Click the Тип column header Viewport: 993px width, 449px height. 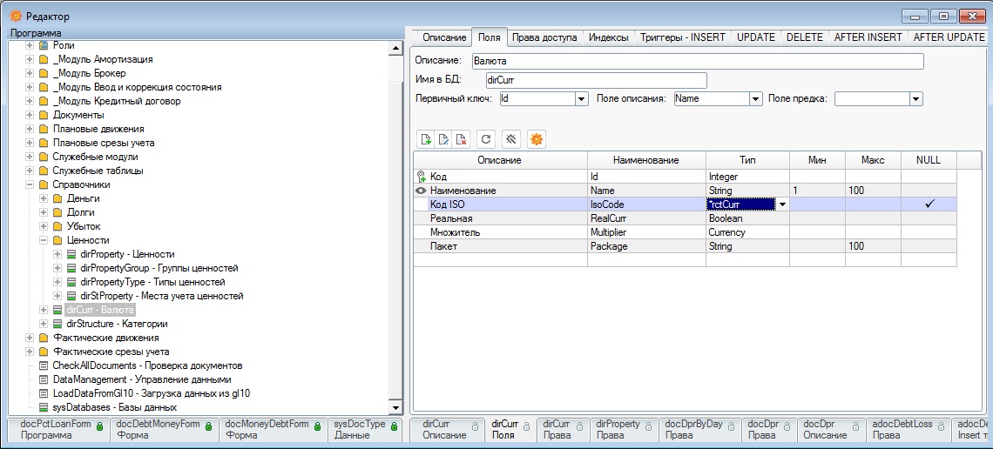tap(746, 160)
